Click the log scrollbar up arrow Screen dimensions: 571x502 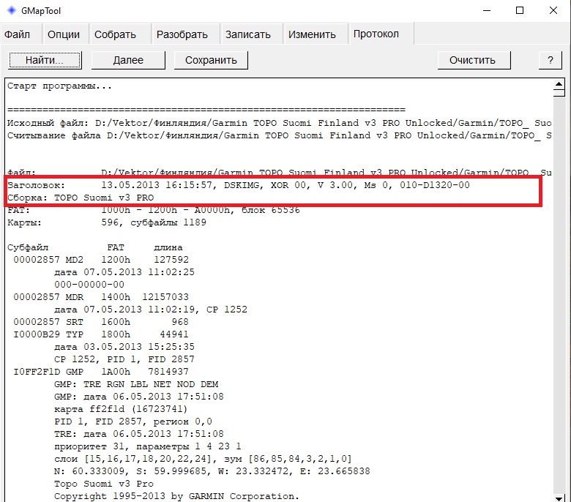559,84
